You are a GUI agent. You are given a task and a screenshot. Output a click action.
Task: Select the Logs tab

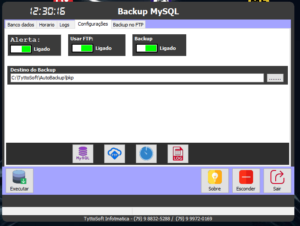64,25
